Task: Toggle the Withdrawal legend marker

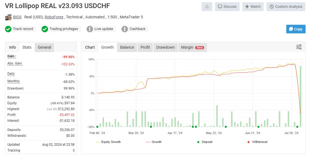Action: point(257,142)
